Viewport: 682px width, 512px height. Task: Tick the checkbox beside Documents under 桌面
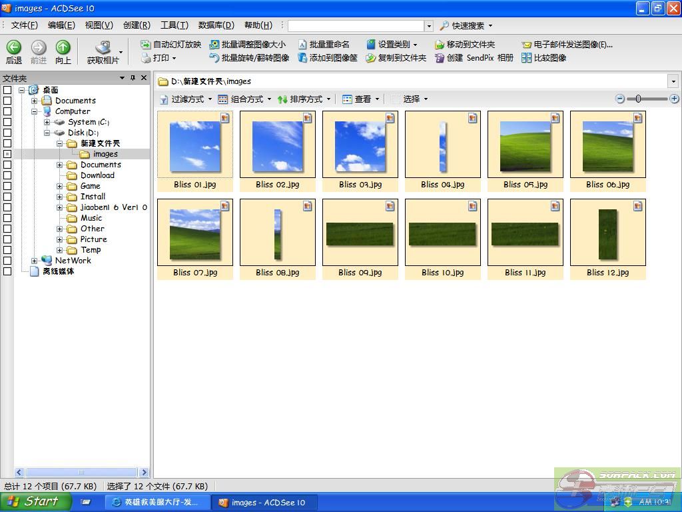[7, 101]
